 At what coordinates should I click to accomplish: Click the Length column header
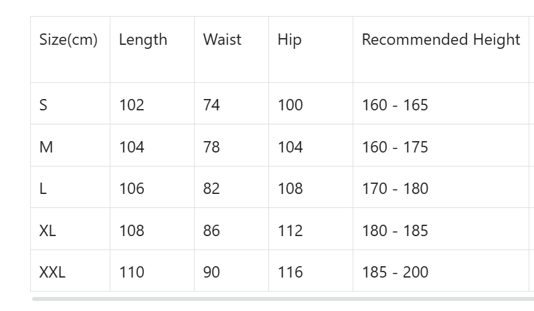click(x=143, y=40)
